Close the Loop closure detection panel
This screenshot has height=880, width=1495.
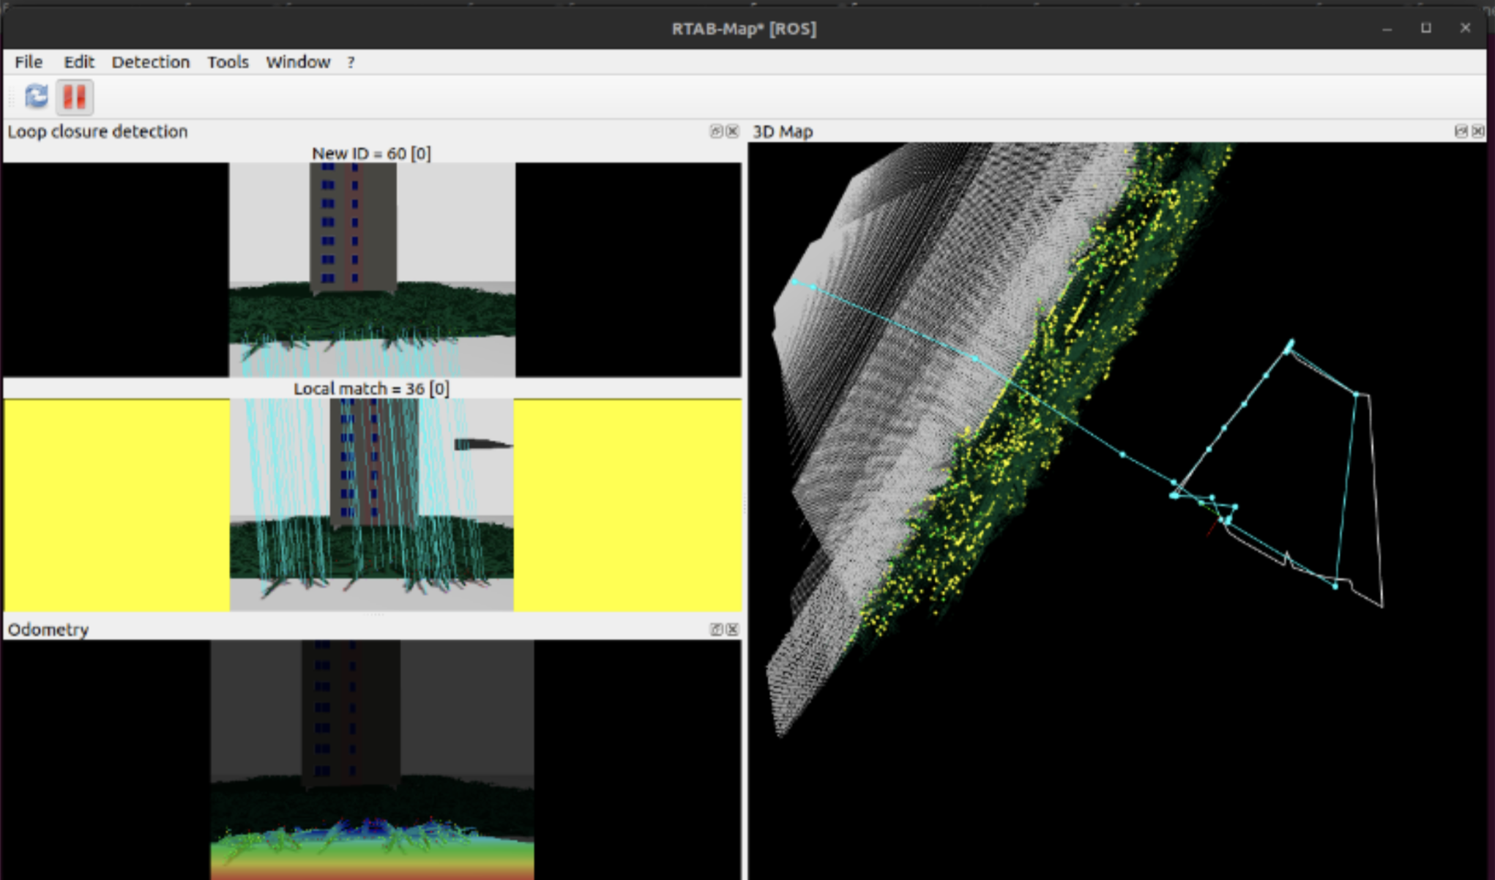pos(732,131)
